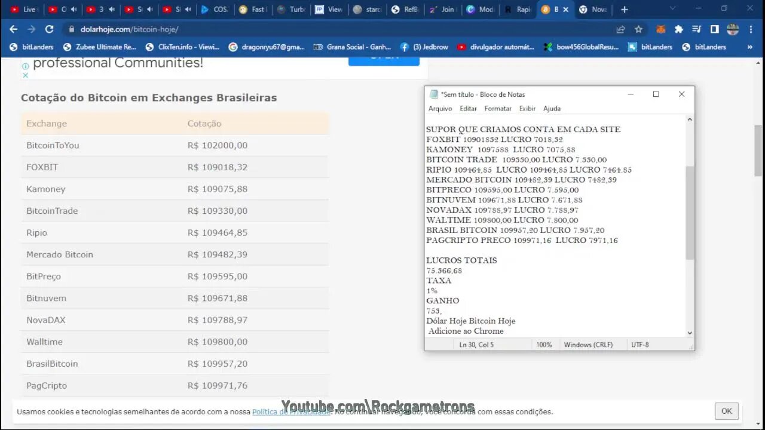Screen dimensions: 765x430
Task: Click PagCripto price 'R$ 109971,76'
Action: point(218,385)
